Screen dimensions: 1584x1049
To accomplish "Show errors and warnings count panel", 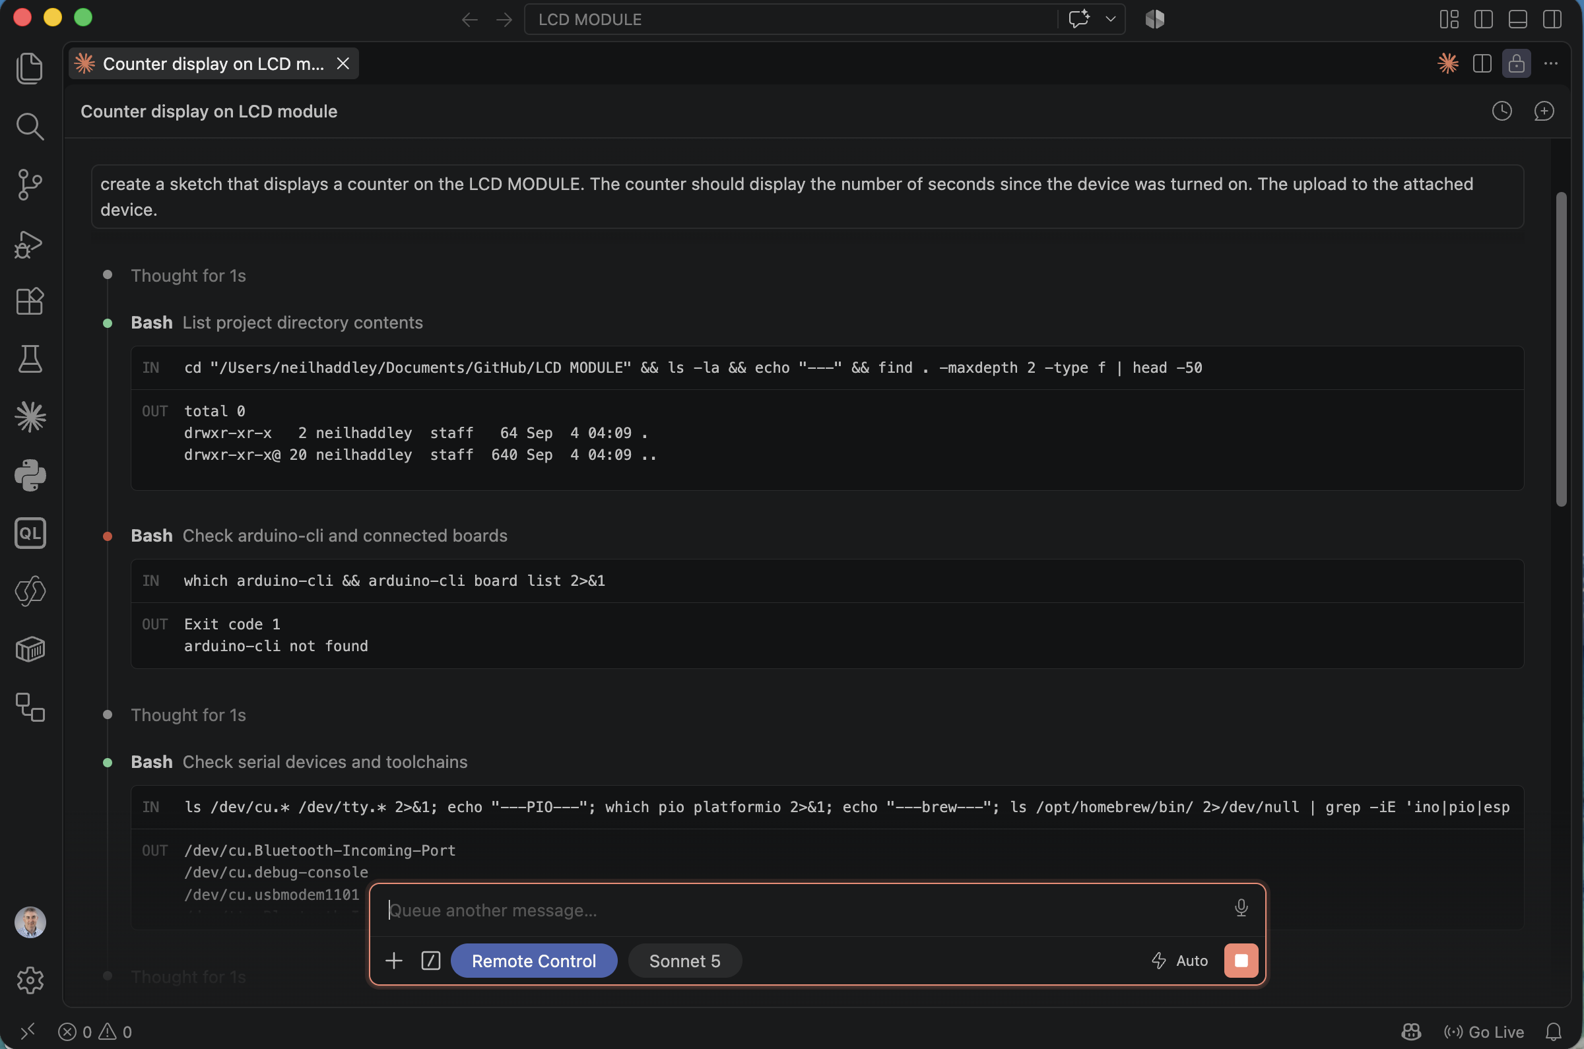I will pos(95,1032).
